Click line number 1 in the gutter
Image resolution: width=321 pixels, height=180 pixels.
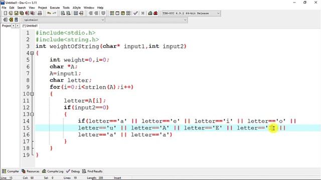28,33
